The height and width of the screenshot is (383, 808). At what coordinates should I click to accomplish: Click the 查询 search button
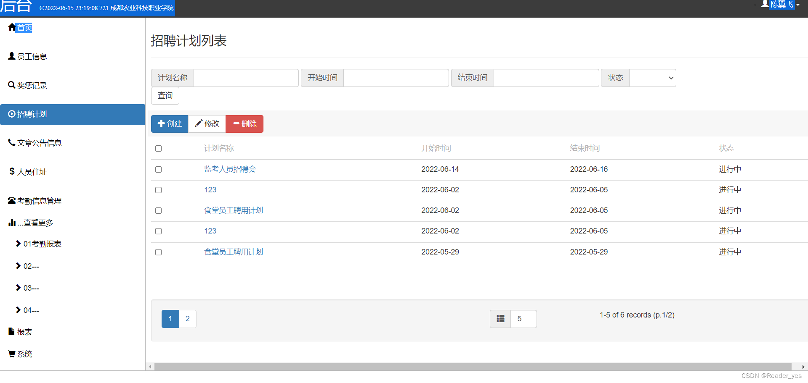(x=165, y=96)
